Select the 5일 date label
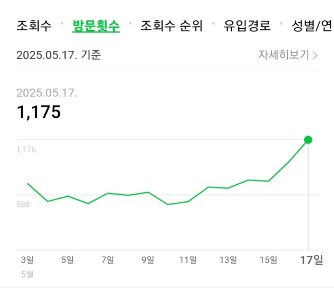This screenshot has height=288, width=334. (67, 260)
